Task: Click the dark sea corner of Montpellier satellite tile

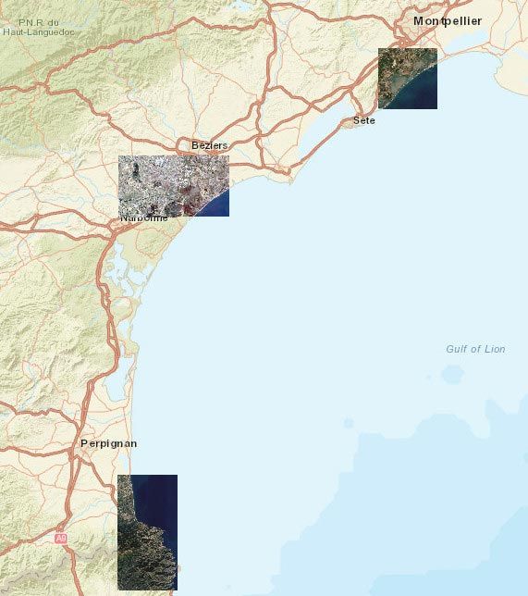Action: pyautogui.click(x=422, y=95)
